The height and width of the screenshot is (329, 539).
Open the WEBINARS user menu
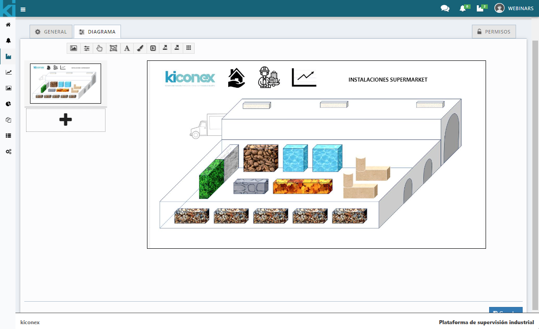tap(514, 8)
